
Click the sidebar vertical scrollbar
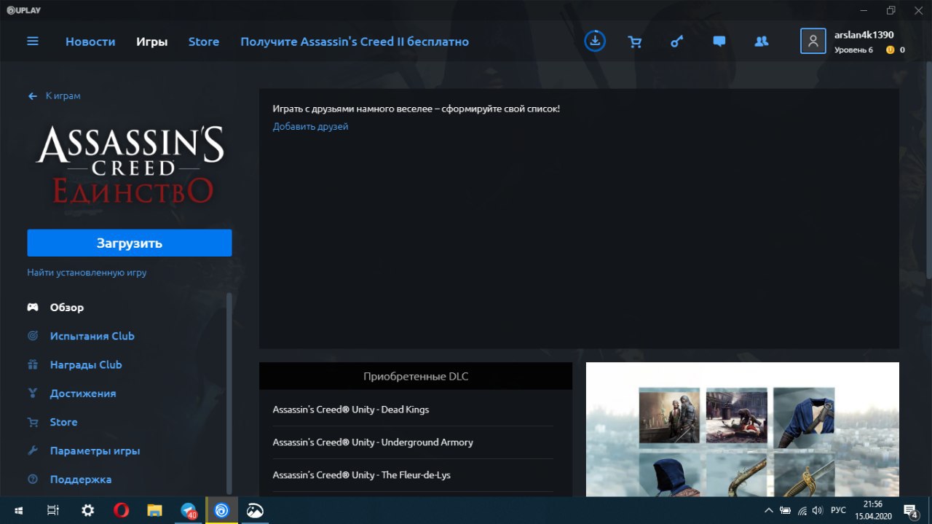229,394
